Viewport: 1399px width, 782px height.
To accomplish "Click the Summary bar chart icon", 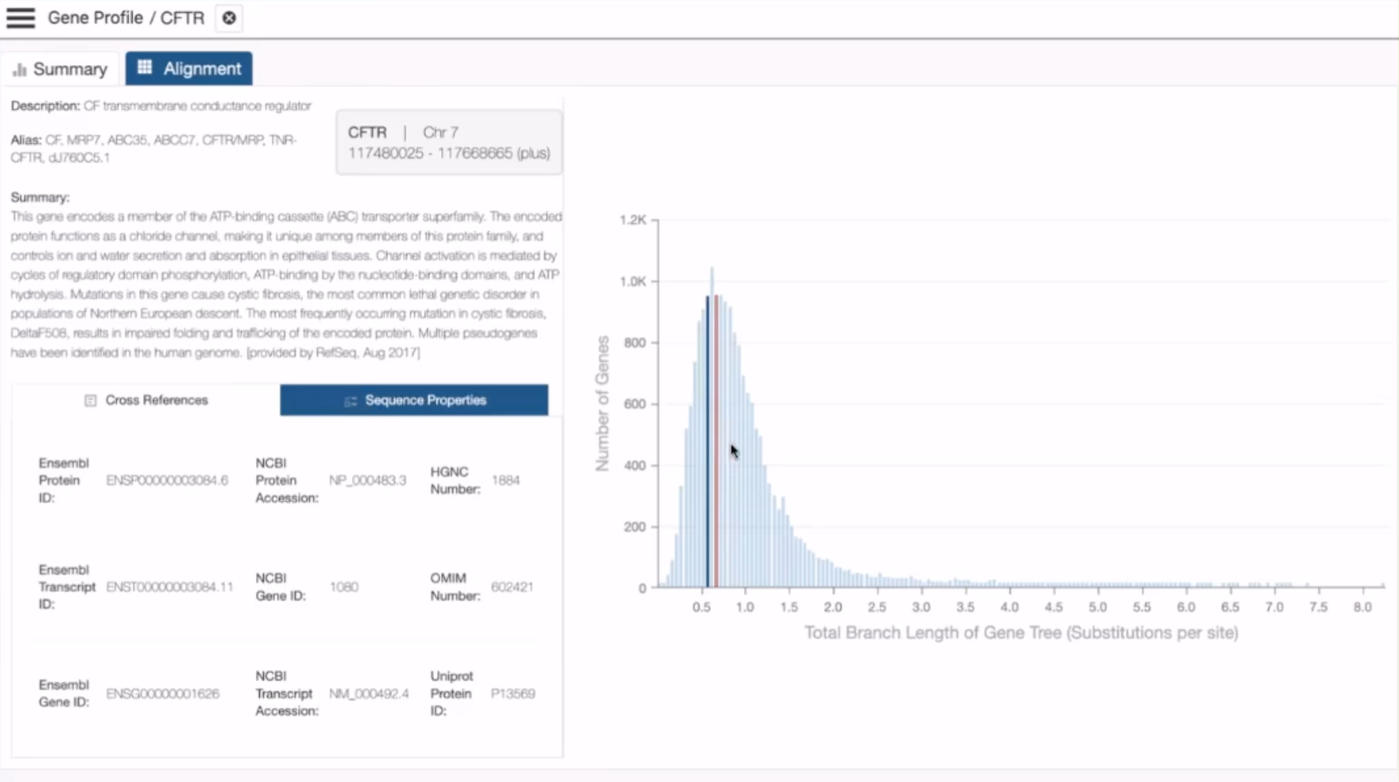I will pos(19,69).
